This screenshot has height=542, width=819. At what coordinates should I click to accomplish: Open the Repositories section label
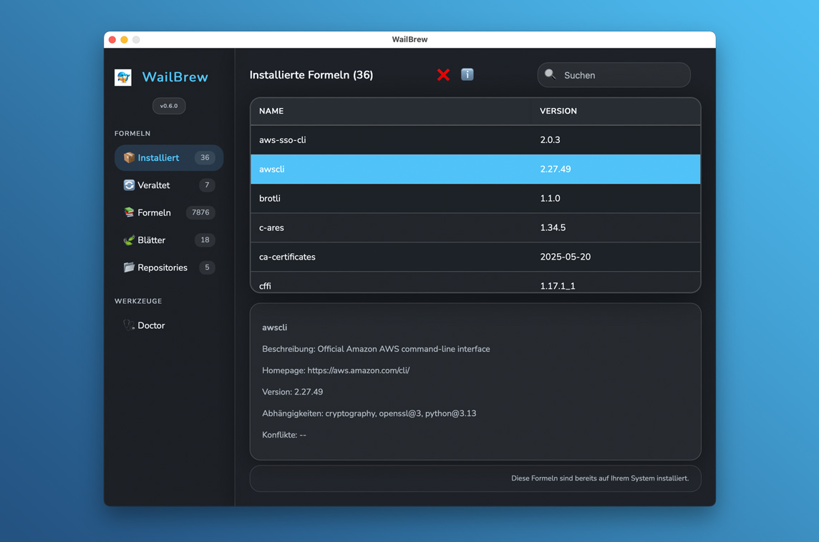tap(163, 267)
